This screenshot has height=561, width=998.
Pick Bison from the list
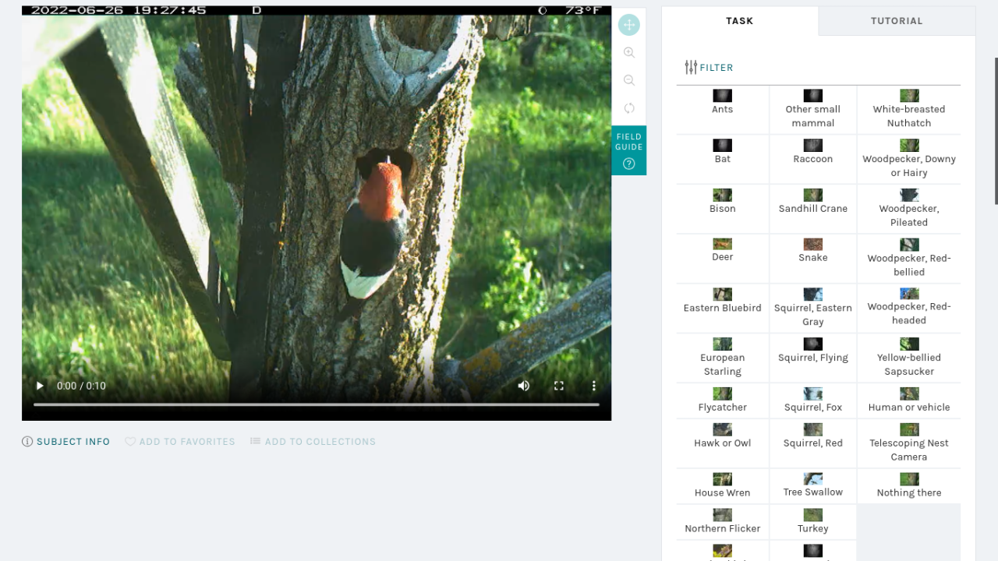click(x=723, y=209)
